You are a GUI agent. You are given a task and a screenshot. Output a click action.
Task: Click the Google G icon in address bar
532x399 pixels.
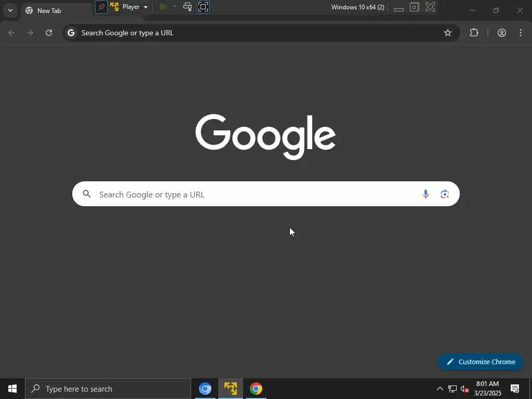tap(71, 33)
